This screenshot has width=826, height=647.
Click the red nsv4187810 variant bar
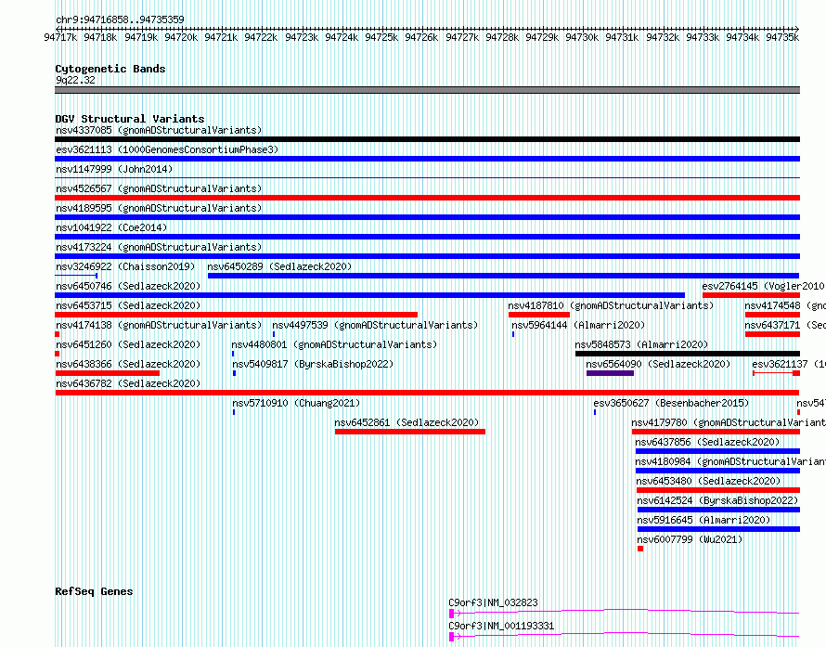[x=539, y=315]
